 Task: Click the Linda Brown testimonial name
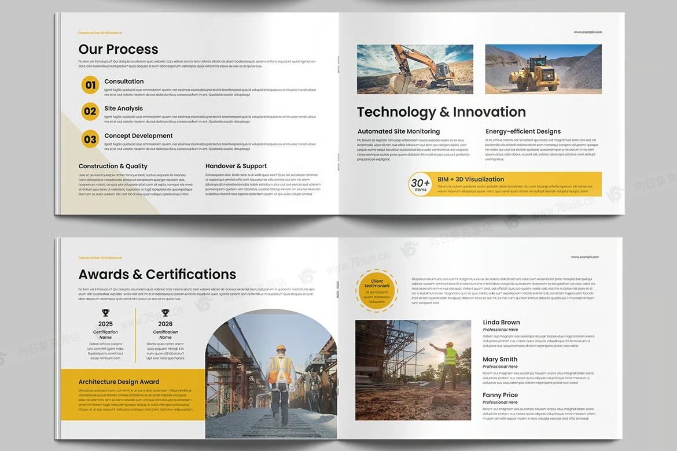(501, 323)
